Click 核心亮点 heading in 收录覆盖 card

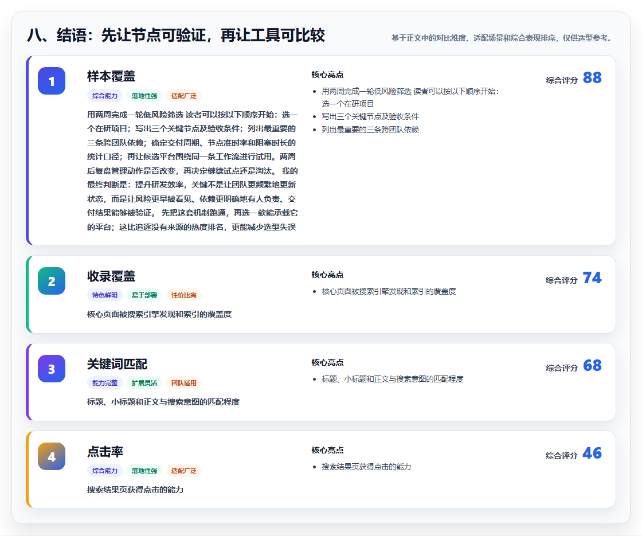click(327, 275)
